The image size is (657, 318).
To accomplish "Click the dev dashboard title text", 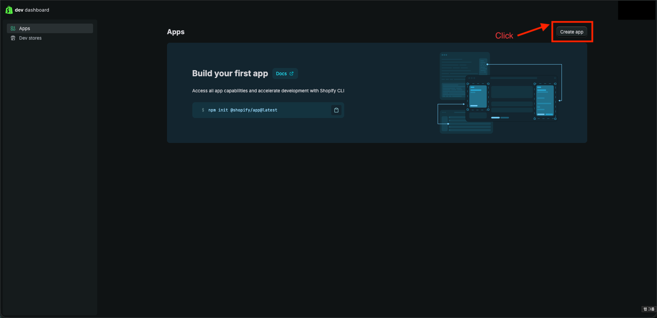I will 32,10.
